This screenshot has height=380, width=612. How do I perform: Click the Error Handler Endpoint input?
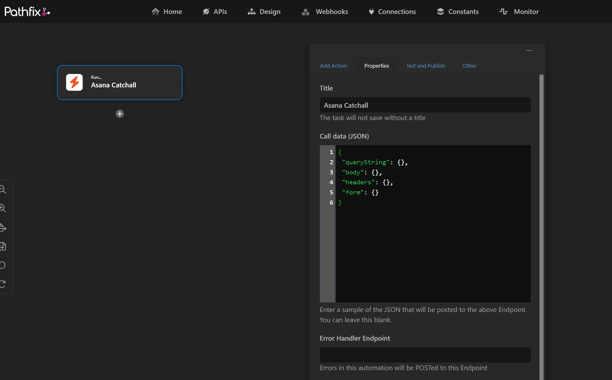tap(425, 355)
